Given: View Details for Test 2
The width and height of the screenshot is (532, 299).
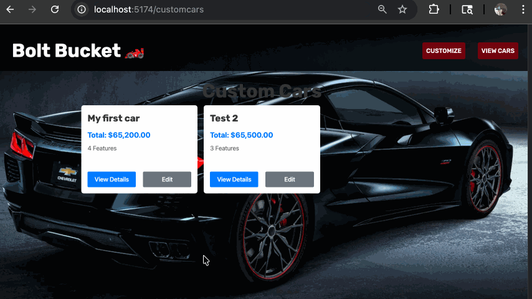Looking at the screenshot, I should pos(234,179).
